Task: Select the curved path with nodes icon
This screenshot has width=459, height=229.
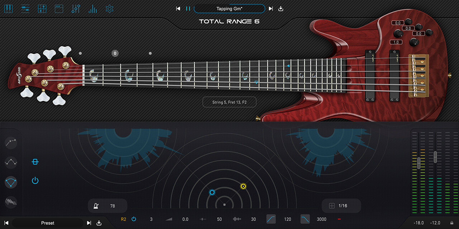Action: tap(11, 162)
